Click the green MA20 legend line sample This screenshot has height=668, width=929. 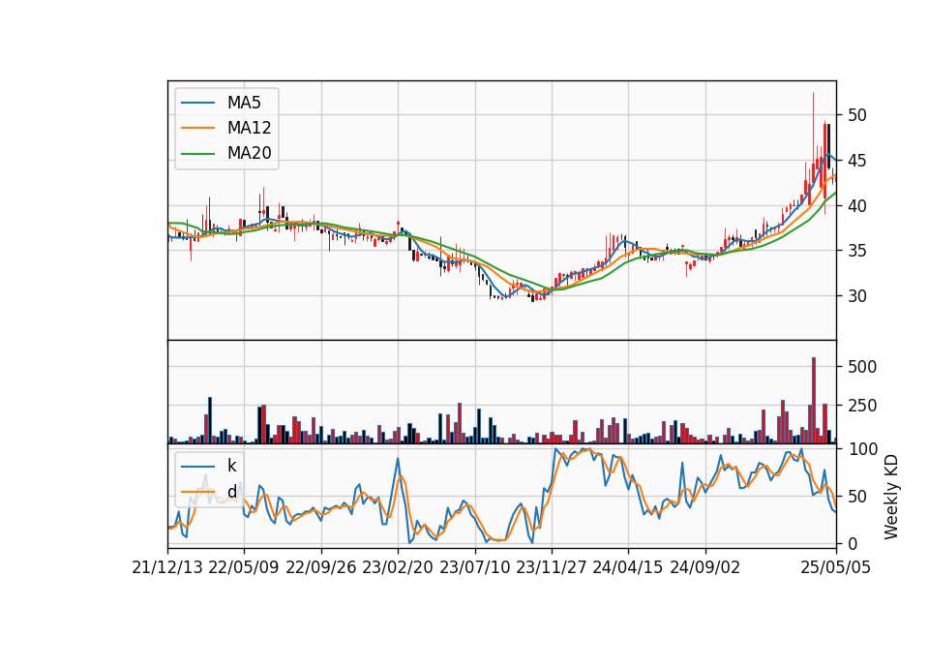197,153
